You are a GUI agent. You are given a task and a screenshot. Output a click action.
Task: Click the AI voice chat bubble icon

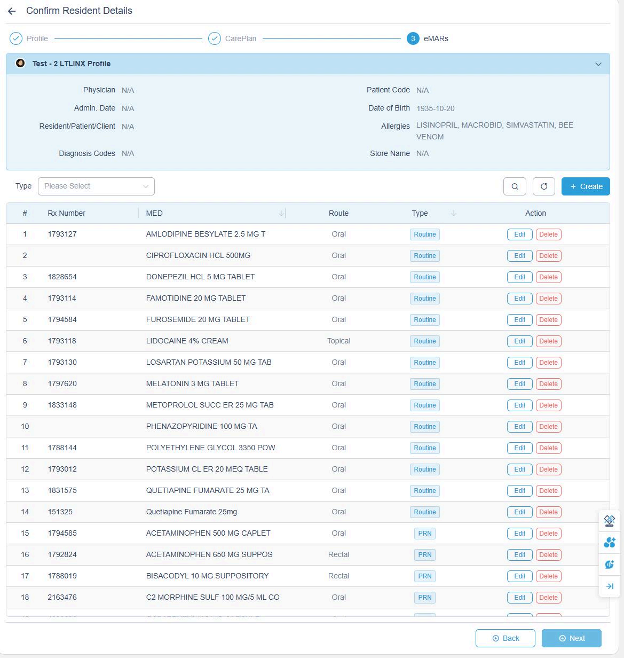pyautogui.click(x=609, y=565)
